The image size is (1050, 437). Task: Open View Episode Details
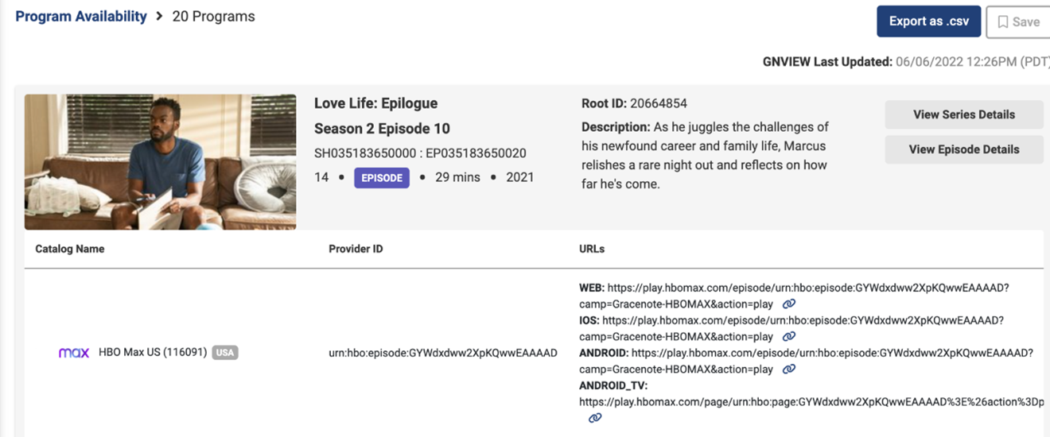(963, 149)
